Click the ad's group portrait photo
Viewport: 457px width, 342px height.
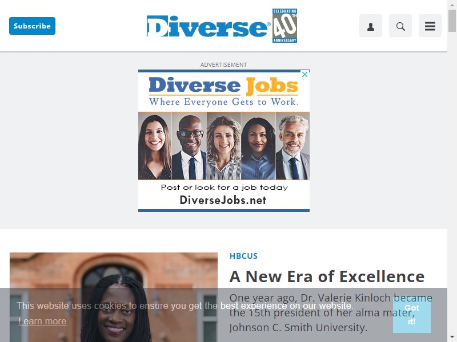[x=224, y=146]
